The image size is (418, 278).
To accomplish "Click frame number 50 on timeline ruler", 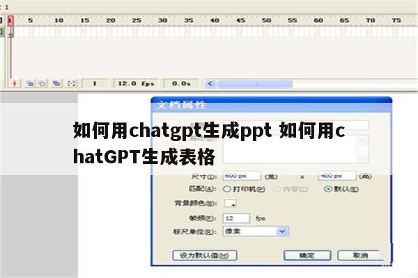I will (x=266, y=20).
